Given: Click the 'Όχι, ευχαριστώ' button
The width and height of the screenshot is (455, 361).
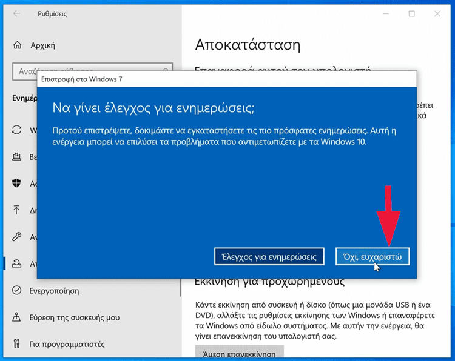Looking at the screenshot, I should (x=372, y=256).
